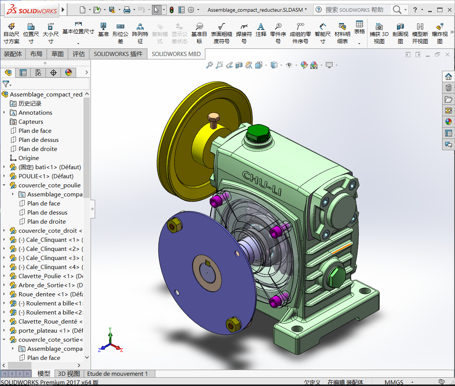Collapse the couvercle_cote_sortie component
The width and height of the screenshot is (455, 386).
click(x=4, y=339)
